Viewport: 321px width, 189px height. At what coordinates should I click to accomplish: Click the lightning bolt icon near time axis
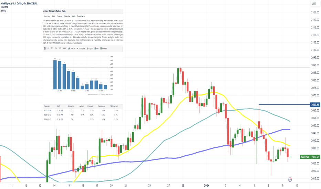290,180
